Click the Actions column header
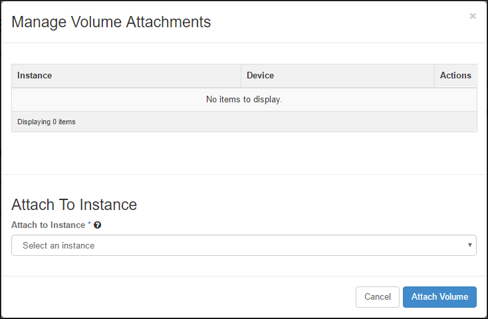Image resolution: width=488 pixels, height=319 pixels. (455, 76)
